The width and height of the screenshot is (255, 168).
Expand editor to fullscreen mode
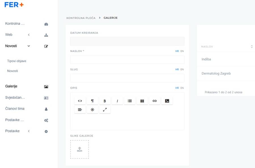point(105,110)
